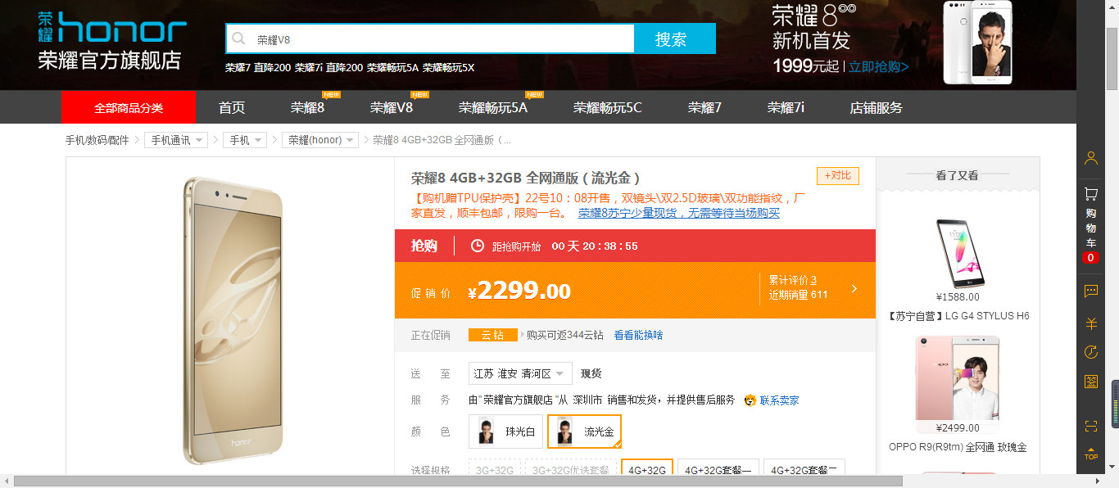Screen dimensions: 1119x488
Task: Select spec option 4G+32G套餐二
Action: pyautogui.click(x=804, y=468)
